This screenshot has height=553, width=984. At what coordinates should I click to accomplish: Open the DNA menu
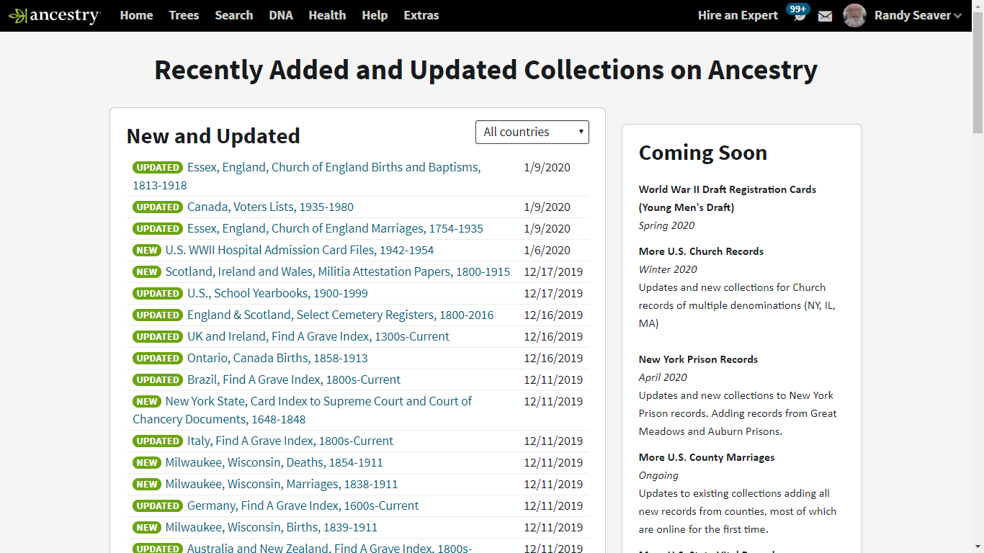tap(280, 15)
